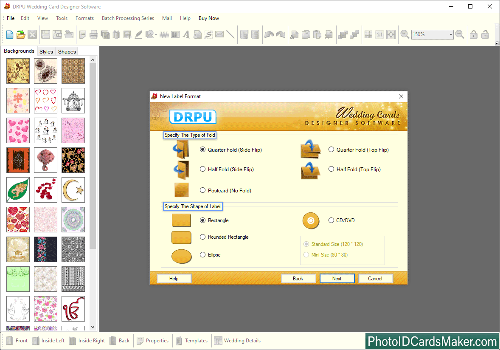Screen dimensions: 500x350
Task: Click the Zoom Out magnifier icon
Action: [x=460, y=34]
